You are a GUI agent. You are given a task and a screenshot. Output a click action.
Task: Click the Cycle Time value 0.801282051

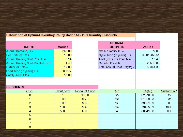148,55
